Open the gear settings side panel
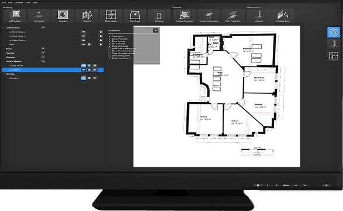Image resolution: width=343 pixels, height=211 pixels. [334, 32]
